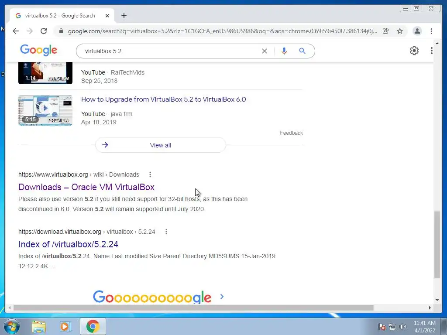Image resolution: width=447 pixels, height=335 pixels.
Task: Submit search with the magnifying glass icon
Action: point(302,51)
